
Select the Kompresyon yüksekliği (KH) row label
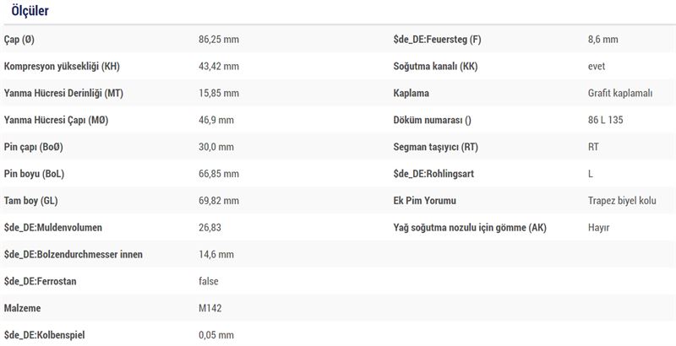(62, 67)
